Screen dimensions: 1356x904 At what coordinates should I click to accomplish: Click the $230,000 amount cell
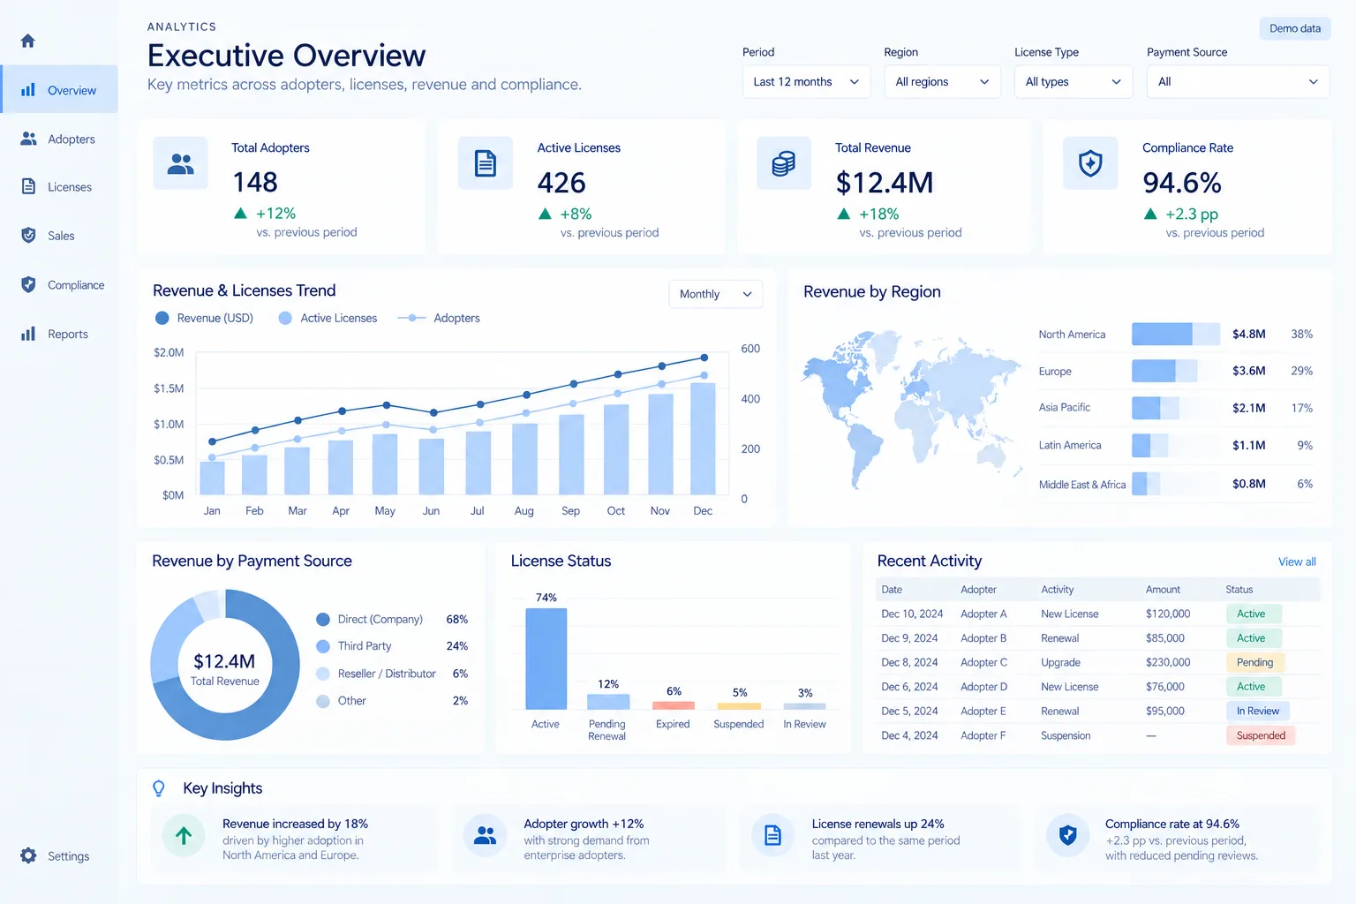[x=1168, y=662]
